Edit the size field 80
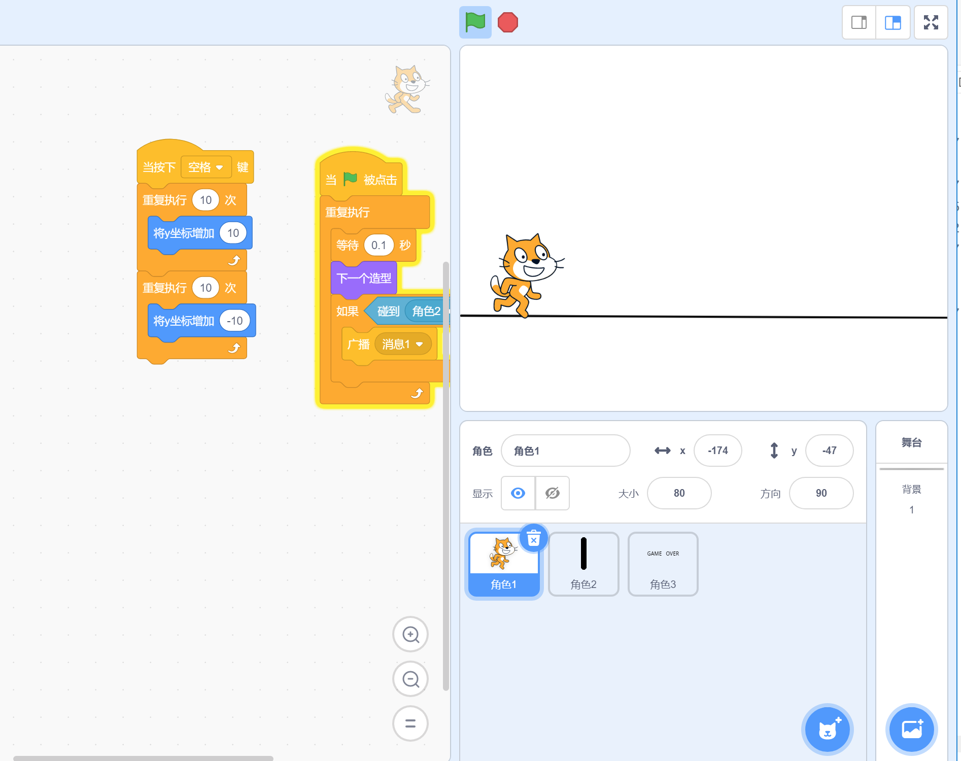This screenshot has height=761, width=961. (x=679, y=493)
